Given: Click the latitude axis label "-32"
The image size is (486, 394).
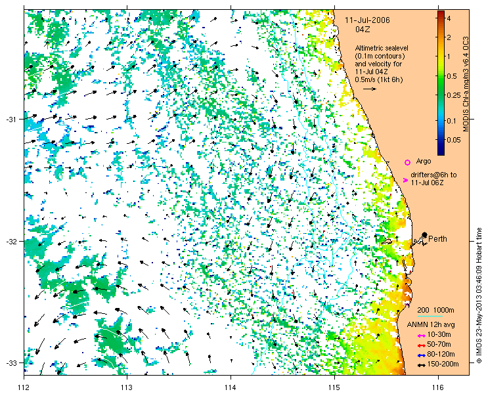Looking at the screenshot, I should (12, 241).
